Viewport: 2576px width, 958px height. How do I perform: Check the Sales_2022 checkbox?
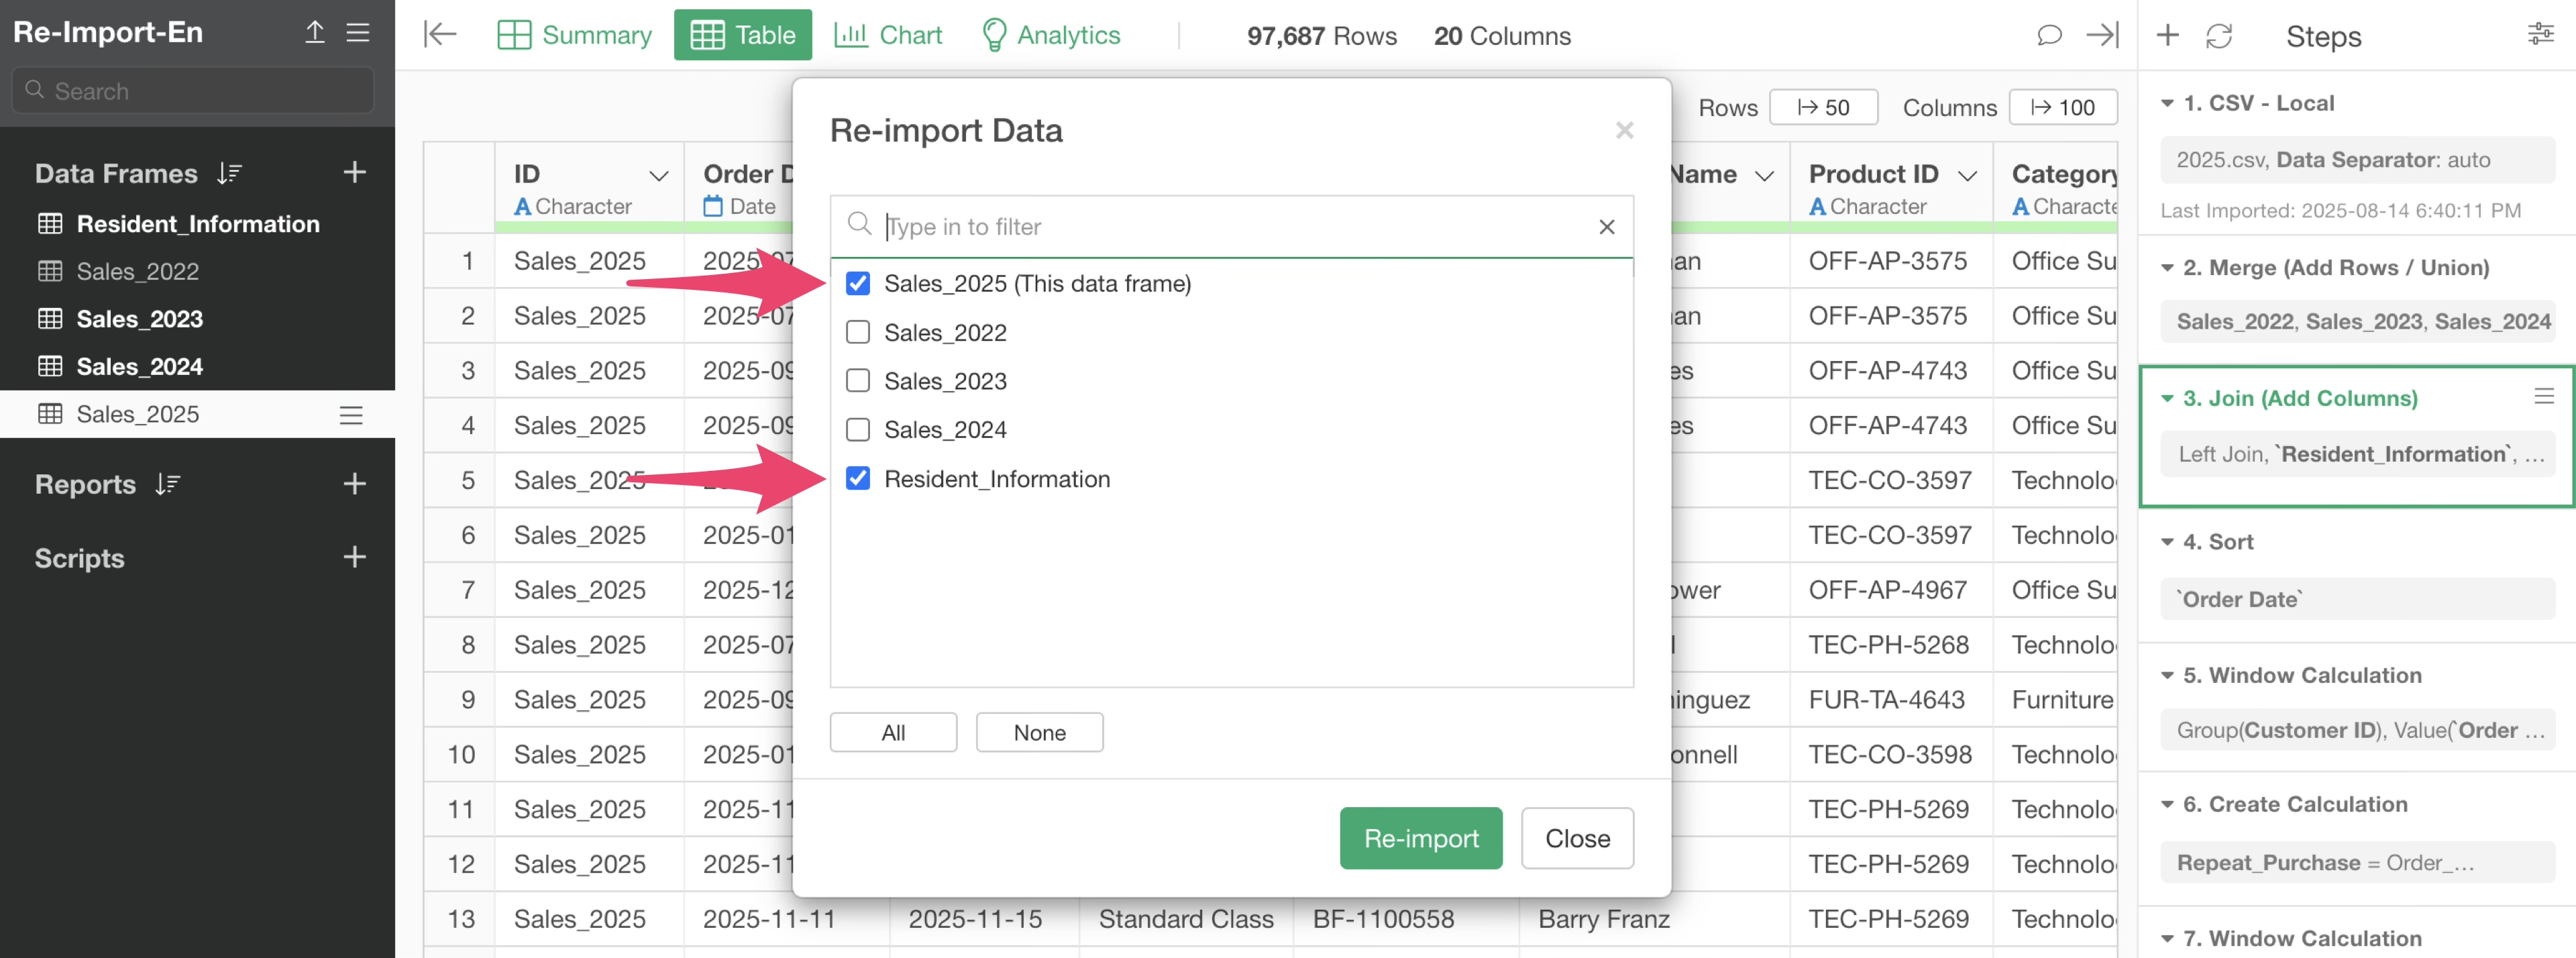click(858, 332)
